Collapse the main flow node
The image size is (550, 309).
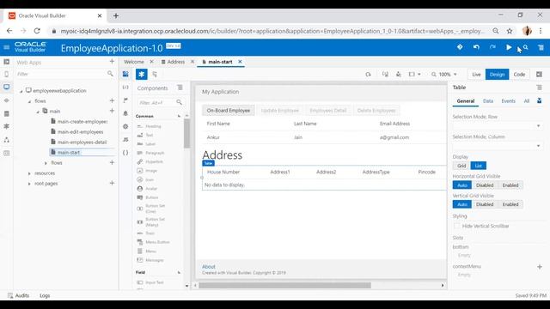[38, 112]
